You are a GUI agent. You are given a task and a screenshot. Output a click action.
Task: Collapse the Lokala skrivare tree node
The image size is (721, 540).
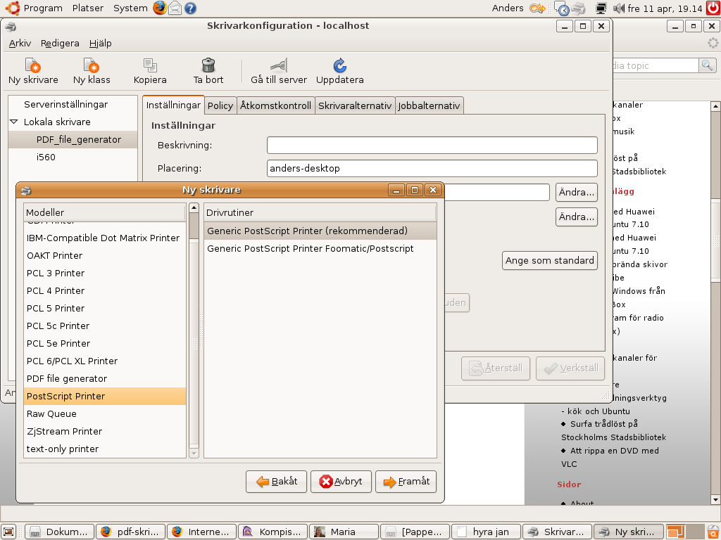[14, 122]
